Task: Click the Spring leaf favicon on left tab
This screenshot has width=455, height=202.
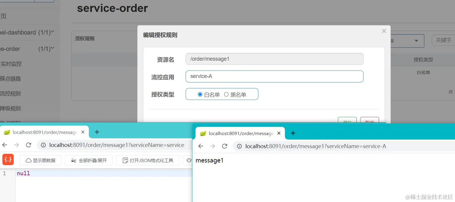Action: (7, 132)
